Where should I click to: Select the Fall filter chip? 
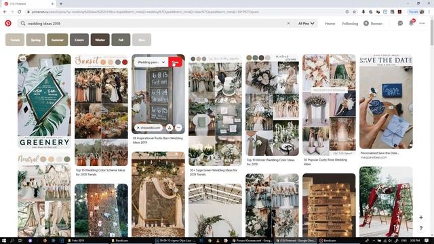click(121, 40)
